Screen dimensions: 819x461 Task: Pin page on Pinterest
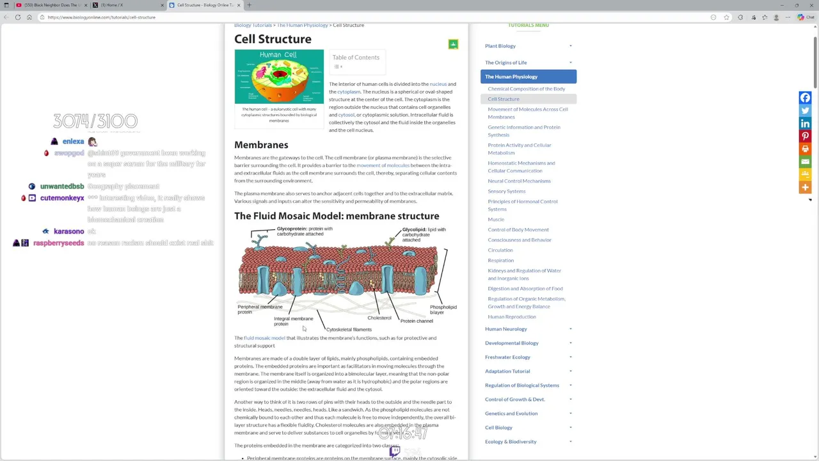click(805, 136)
